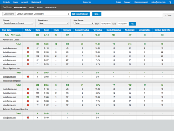Click the Acme, Inc title text
This screenshot has height=131, width=174.
click(87, 2)
